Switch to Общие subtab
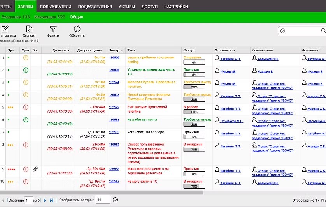The image size is (326, 207). 76,17
